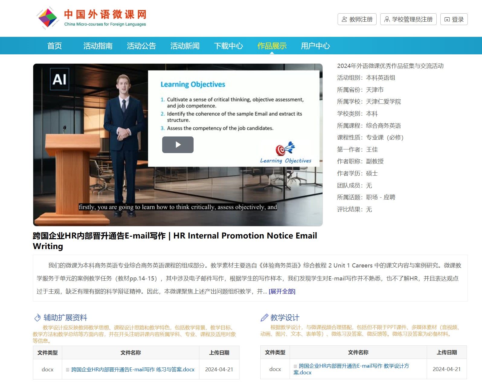Click 第一作者: 王佳 text
Viewport: 482px width, 384px height.
(358, 149)
